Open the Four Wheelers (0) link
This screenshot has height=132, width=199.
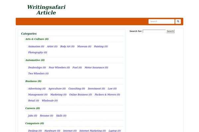59,68
